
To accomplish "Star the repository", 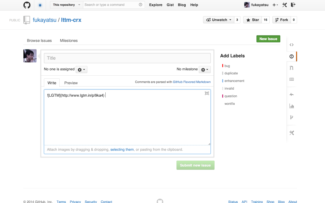I will coord(252,20).
